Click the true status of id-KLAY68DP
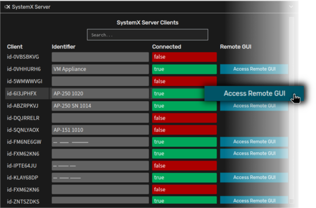Viewport: 316px width, 208px height. click(184, 177)
